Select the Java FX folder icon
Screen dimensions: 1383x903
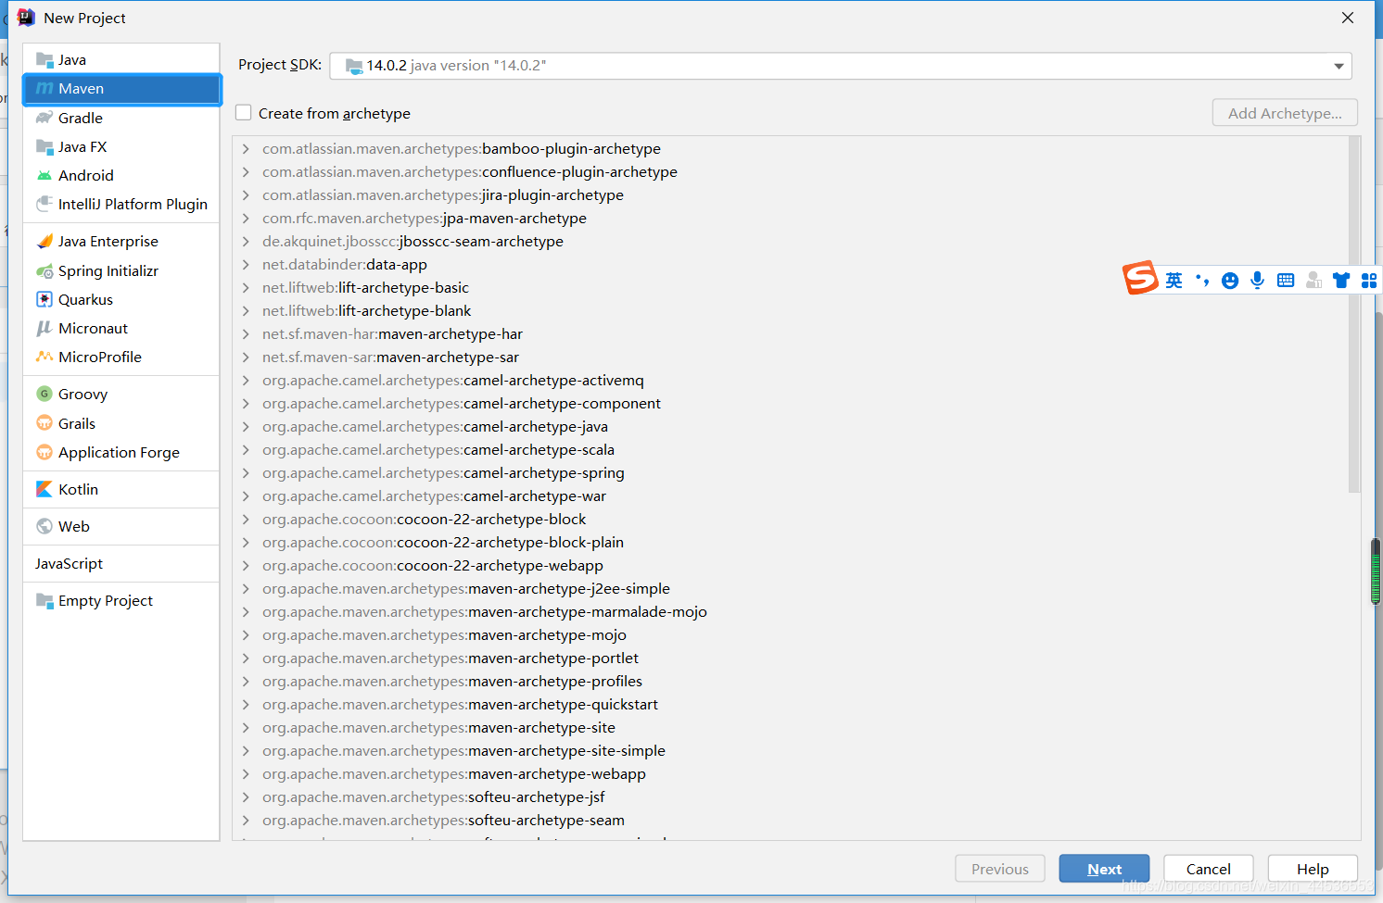pos(44,146)
